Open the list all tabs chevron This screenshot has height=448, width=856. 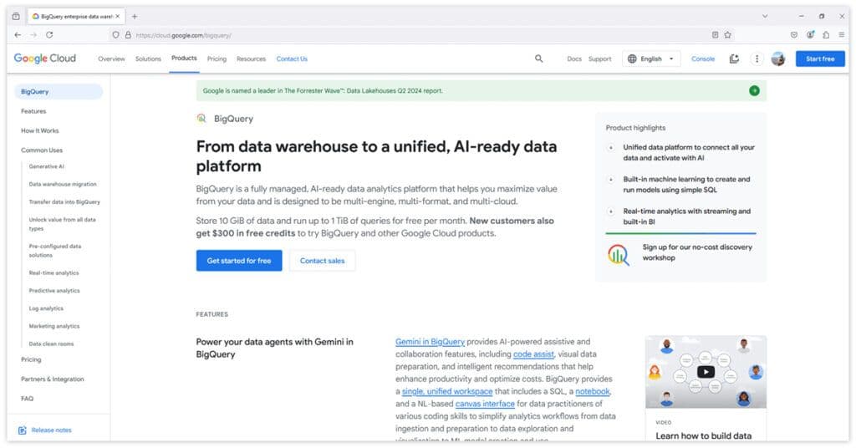pyautogui.click(x=765, y=17)
